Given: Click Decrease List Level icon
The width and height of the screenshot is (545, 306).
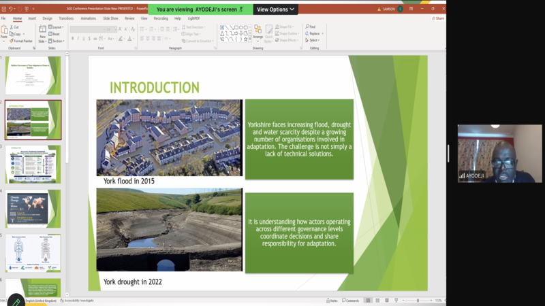Looking at the screenshot, I should (162, 29).
